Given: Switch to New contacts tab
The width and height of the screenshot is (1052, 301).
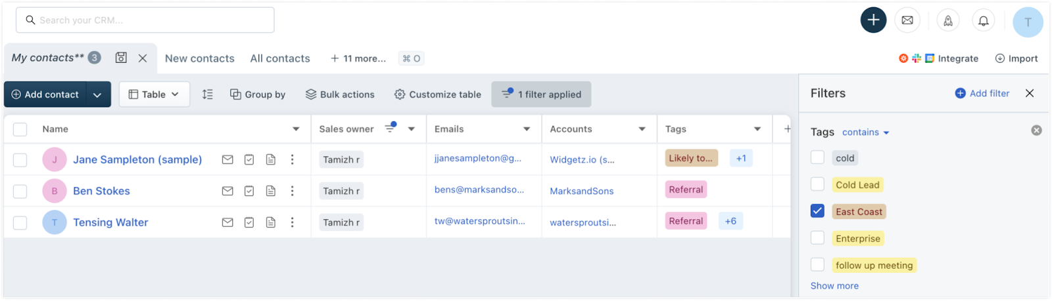Looking at the screenshot, I should click(200, 58).
